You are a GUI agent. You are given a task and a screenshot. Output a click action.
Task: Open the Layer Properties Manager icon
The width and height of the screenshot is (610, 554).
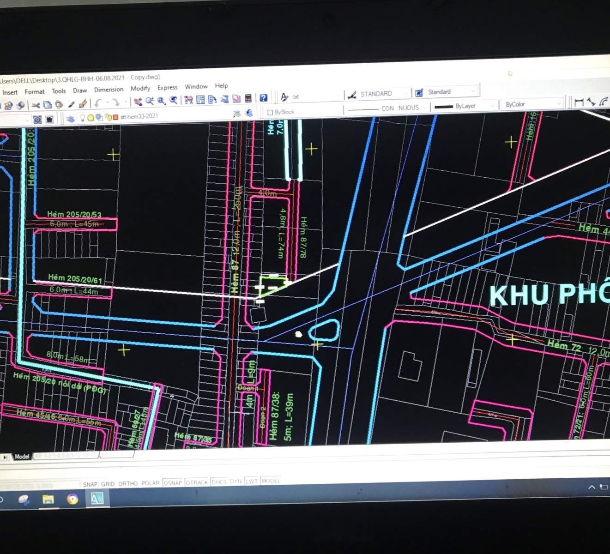click(70, 119)
